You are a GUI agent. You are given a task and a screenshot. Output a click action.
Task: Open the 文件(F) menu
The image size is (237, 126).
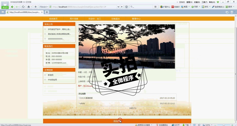(x=182, y=2)
